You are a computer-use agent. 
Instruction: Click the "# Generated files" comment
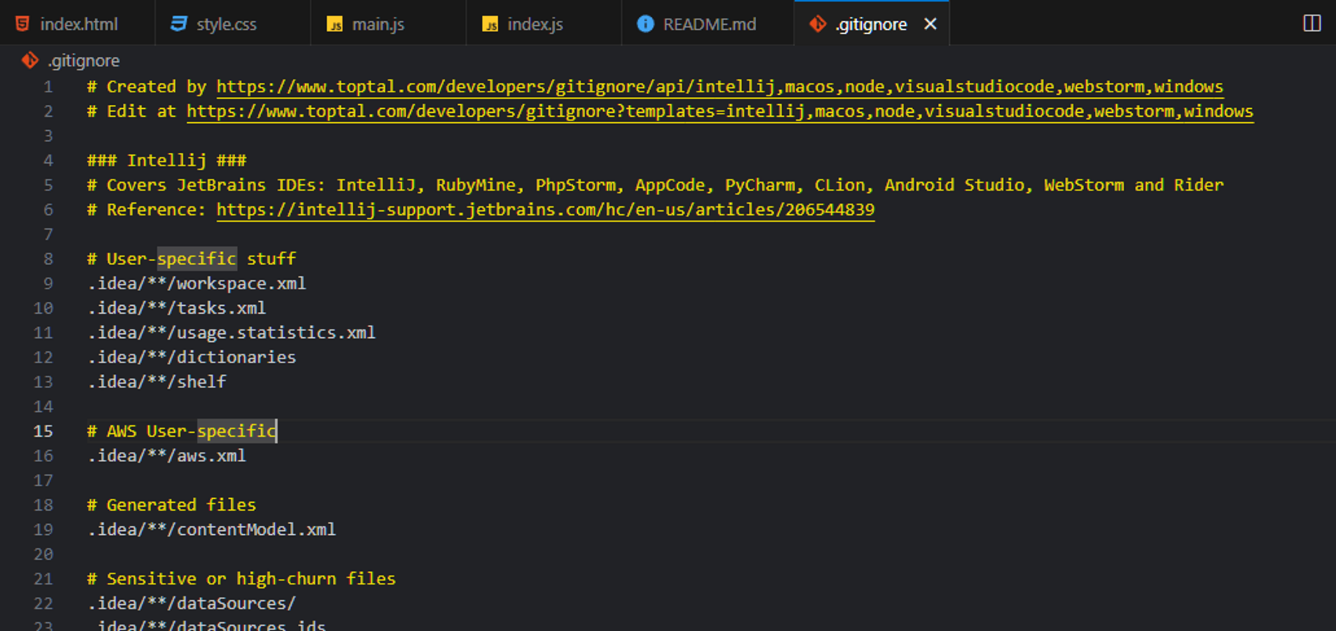171,505
